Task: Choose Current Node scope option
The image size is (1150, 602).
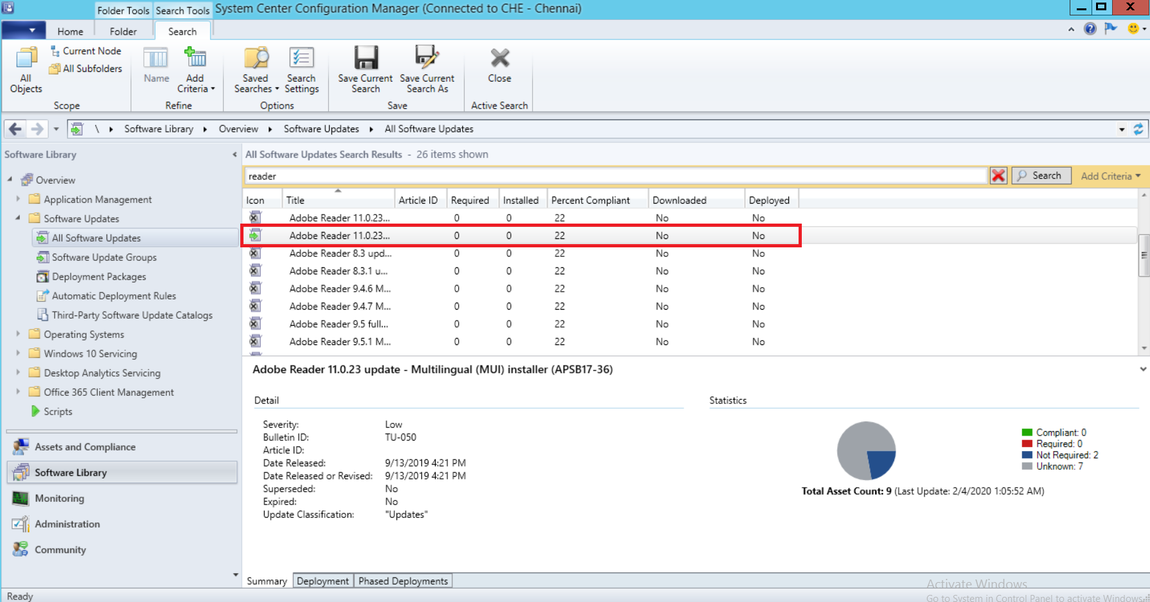Action: pyautogui.click(x=85, y=51)
